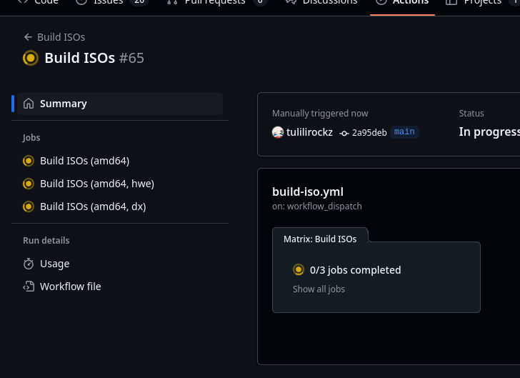Open commit 2a95deb
Screen dimensions: 520x378
click(369, 133)
